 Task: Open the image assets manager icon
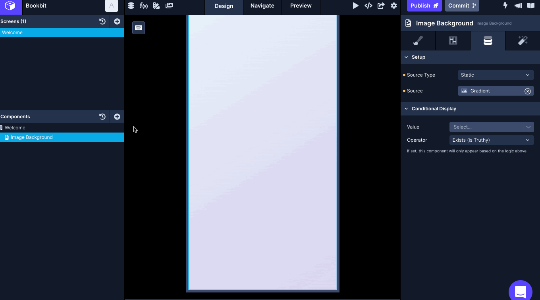click(x=168, y=6)
